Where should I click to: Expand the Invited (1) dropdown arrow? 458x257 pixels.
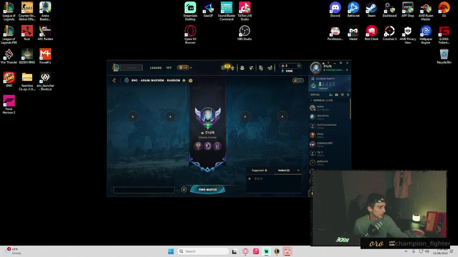pos(298,170)
